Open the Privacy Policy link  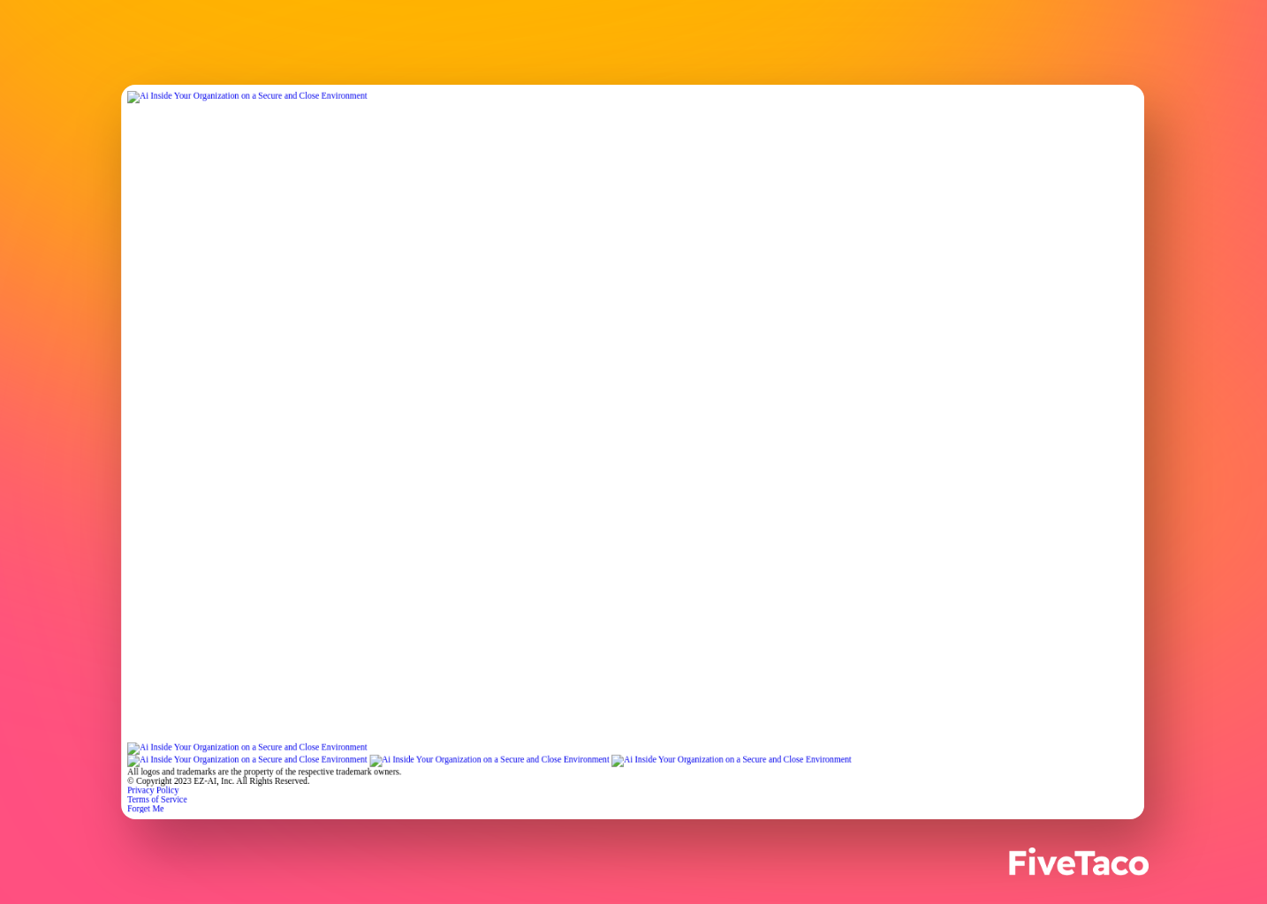click(153, 790)
